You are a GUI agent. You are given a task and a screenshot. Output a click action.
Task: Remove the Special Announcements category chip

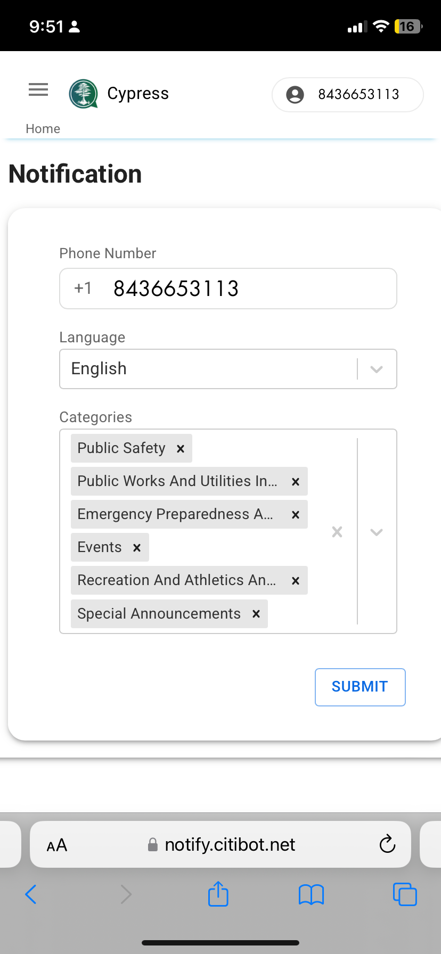click(x=256, y=614)
